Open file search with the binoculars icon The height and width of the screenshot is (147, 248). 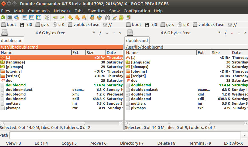[x=108, y=17]
